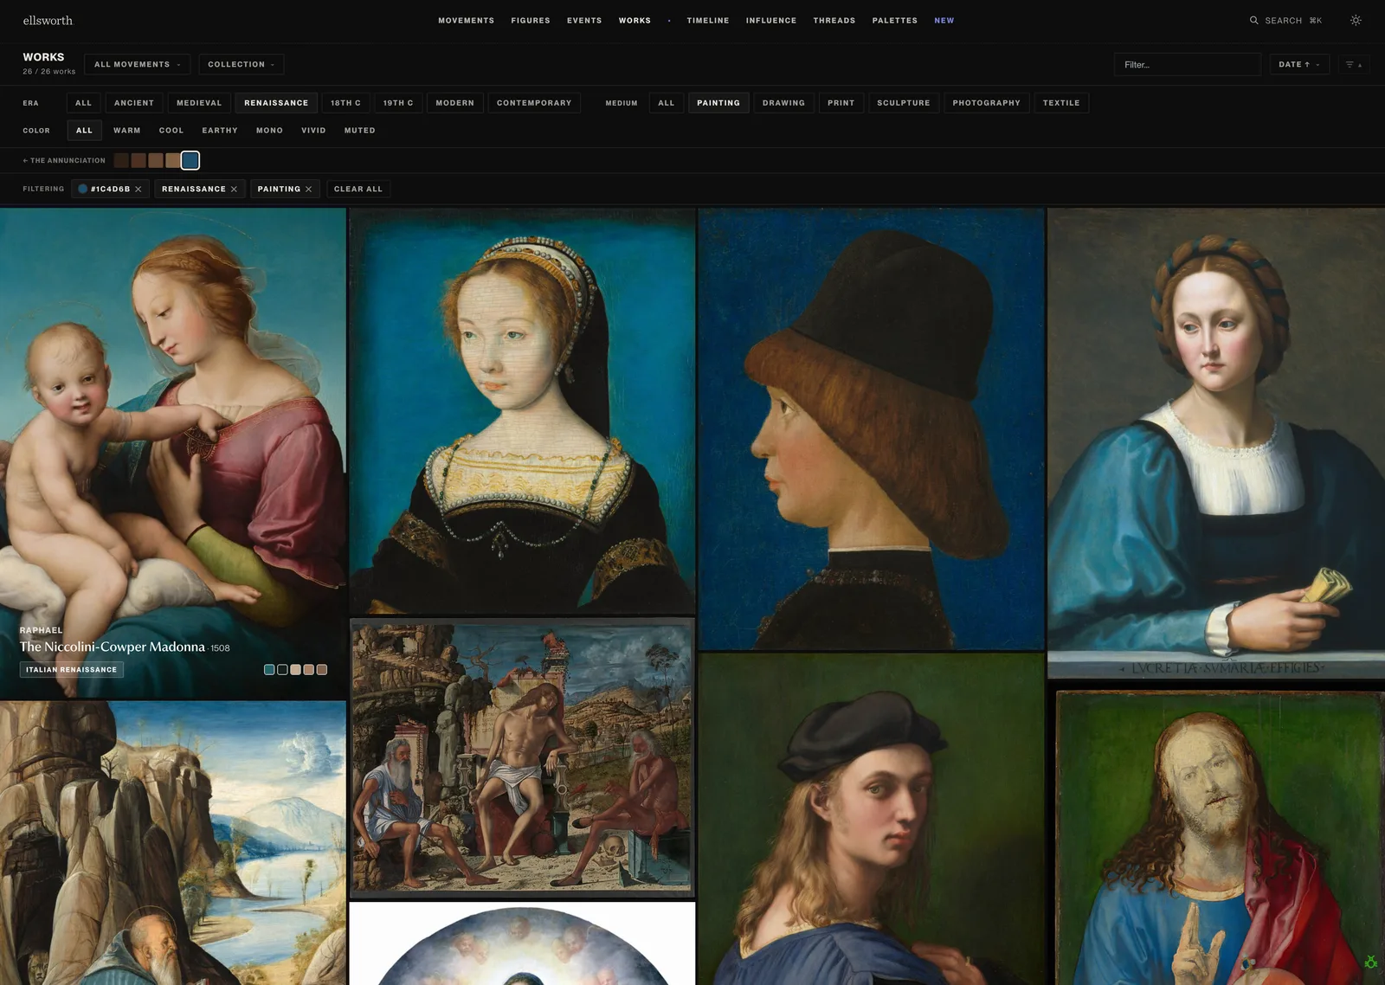Select the Print medium filter

pos(841,103)
